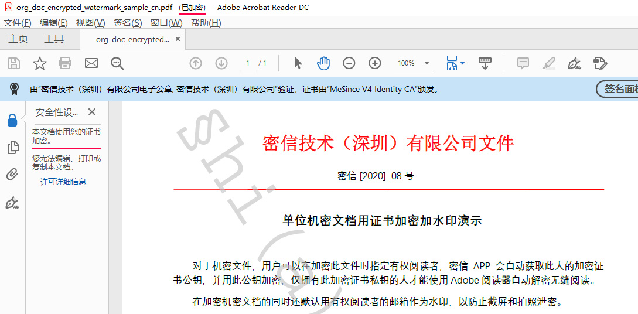This screenshot has width=638, height=314.
Task: Select the arrow Selection tool
Action: click(298, 63)
